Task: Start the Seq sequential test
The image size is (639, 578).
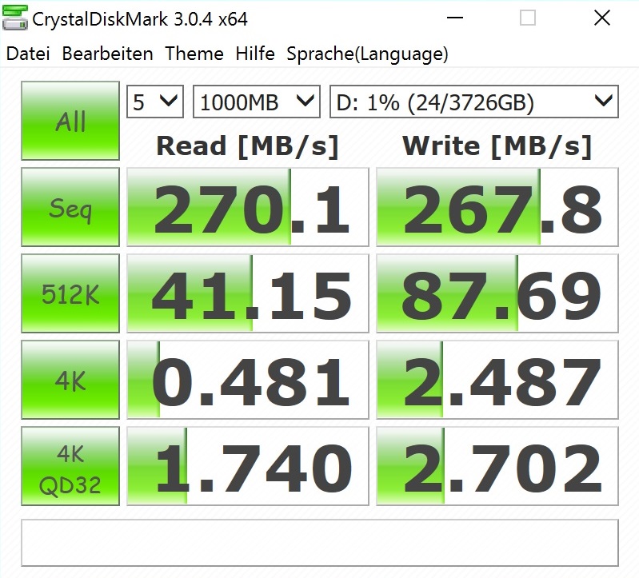Action: [x=70, y=207]
